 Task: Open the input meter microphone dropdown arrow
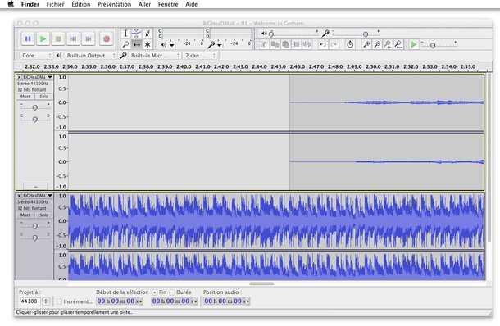(220, 45)
